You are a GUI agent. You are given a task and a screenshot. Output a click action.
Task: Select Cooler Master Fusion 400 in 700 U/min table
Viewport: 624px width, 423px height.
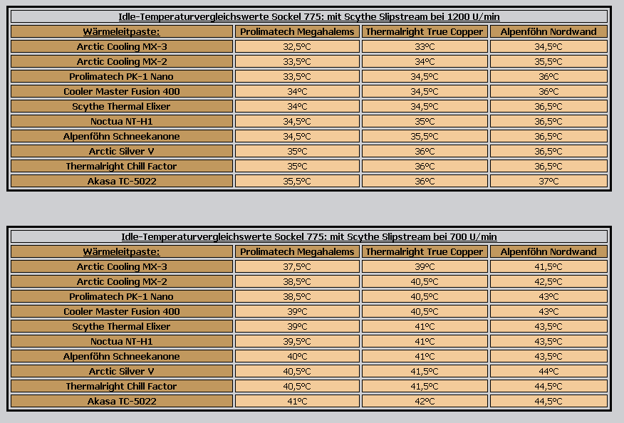[122, 311]
